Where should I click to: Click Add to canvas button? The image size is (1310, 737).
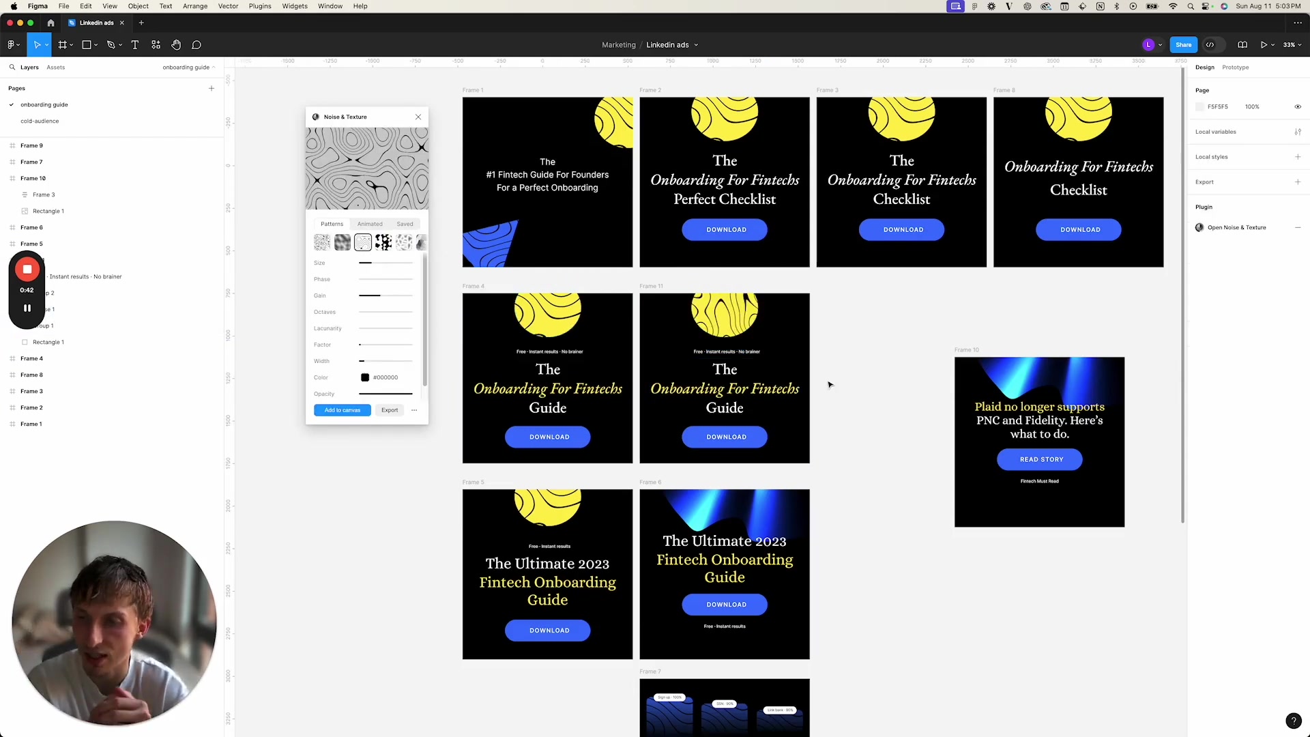[343, 410]
